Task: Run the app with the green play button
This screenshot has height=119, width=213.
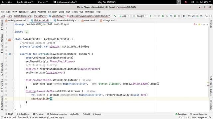Action: click(x=150, y=16)
